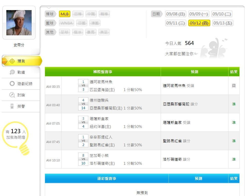The height and width of the screenshot is (196, 249).
Task: Click the 運彩盤賽事 table header
Action: click(x=107, y=178)
